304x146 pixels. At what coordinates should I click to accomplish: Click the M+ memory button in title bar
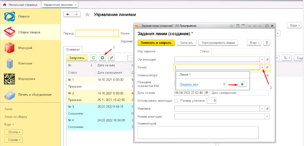click(255, 26)
